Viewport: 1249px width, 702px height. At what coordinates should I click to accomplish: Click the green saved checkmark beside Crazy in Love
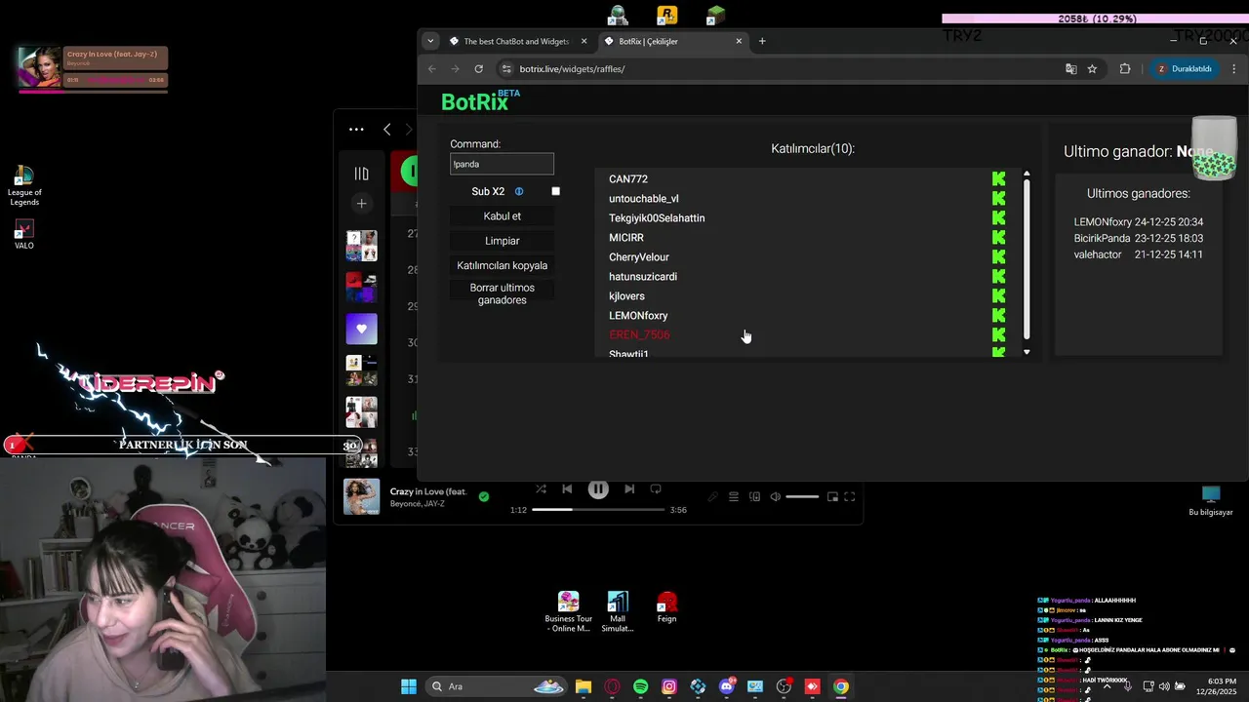(x=484, y=496)
